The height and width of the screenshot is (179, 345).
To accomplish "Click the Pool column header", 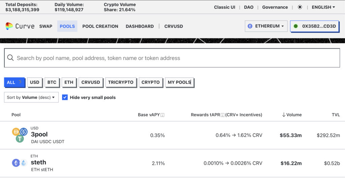I will tap(16, 115).
